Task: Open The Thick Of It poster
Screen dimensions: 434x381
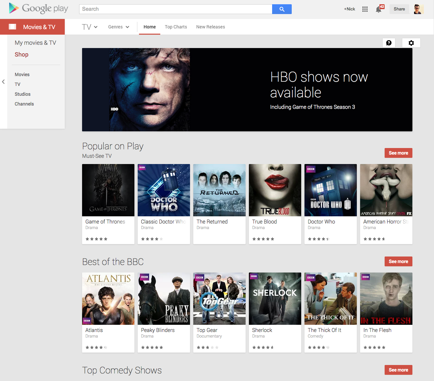Action: coord(331,299)
